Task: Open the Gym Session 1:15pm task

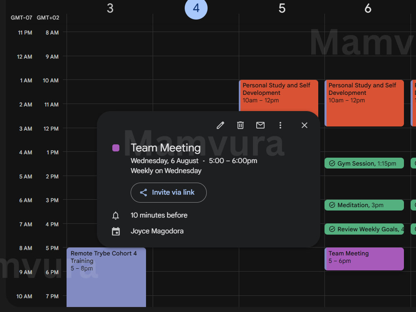Action: [364, 163]
